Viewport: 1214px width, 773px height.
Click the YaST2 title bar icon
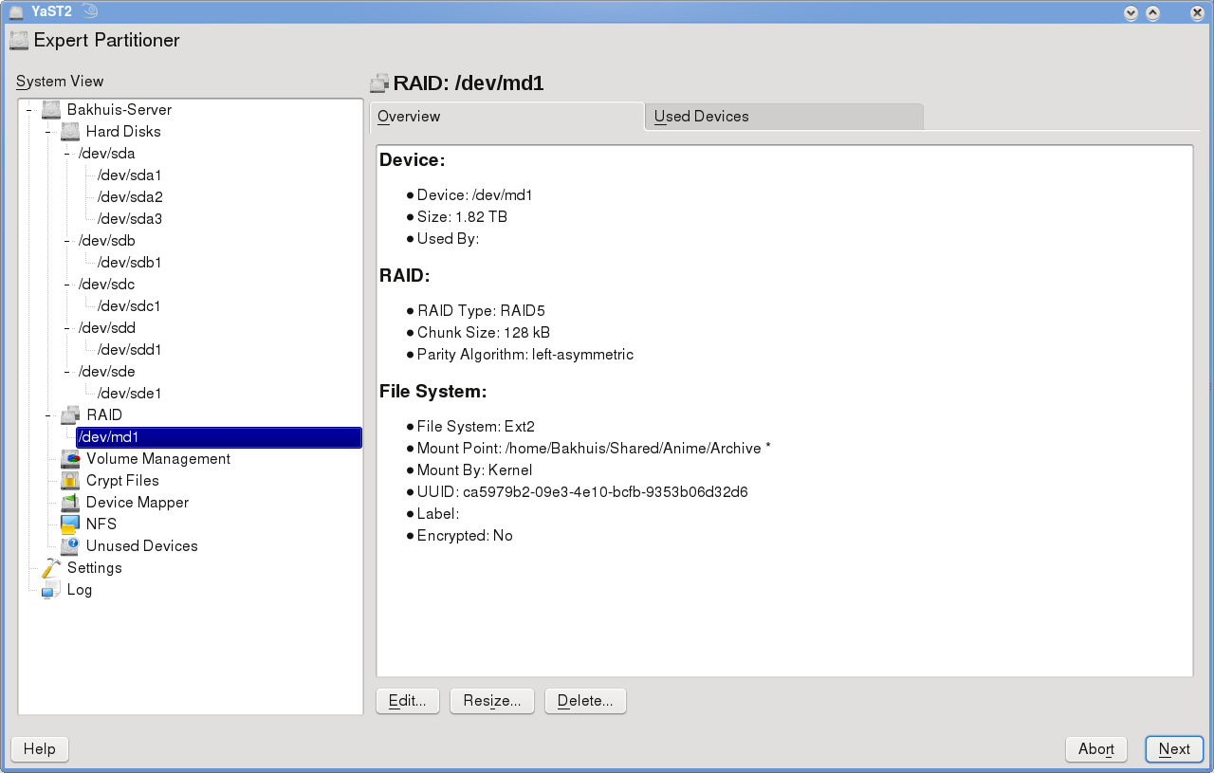pyautogui.click(x=16, y=12)
